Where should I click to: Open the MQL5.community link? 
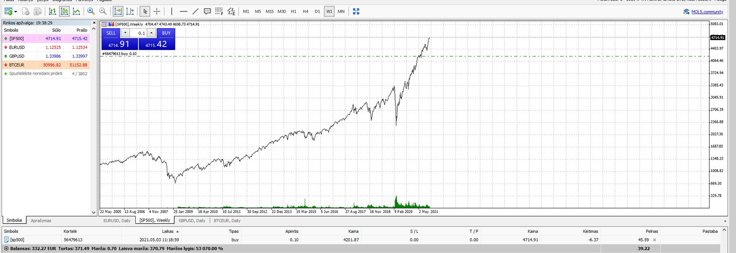[x=703, y=11]
